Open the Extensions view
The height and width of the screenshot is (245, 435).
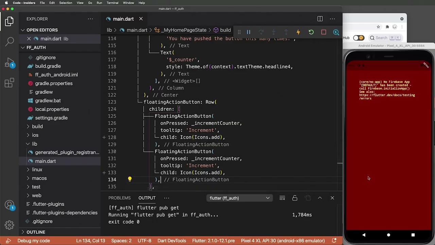point(9,83)
